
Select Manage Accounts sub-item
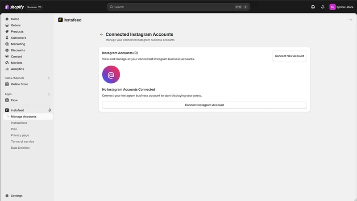coord(28,117)
